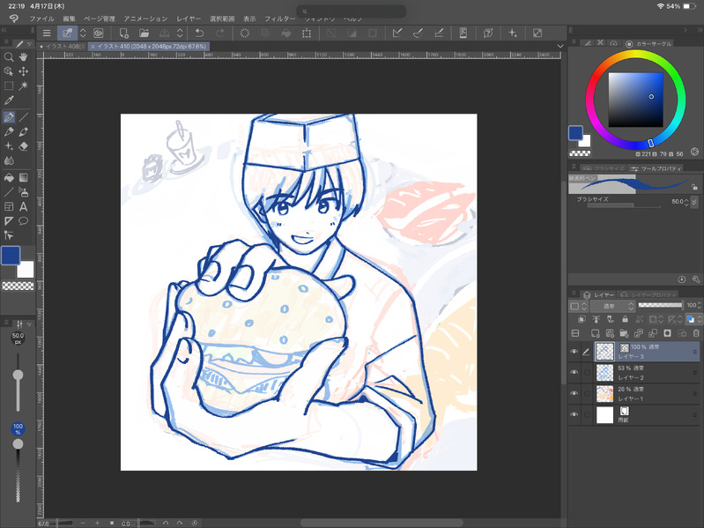The image size is (704, 528).
Task: Click the brush size 50.0 stepper
Action: click(685, 202)
